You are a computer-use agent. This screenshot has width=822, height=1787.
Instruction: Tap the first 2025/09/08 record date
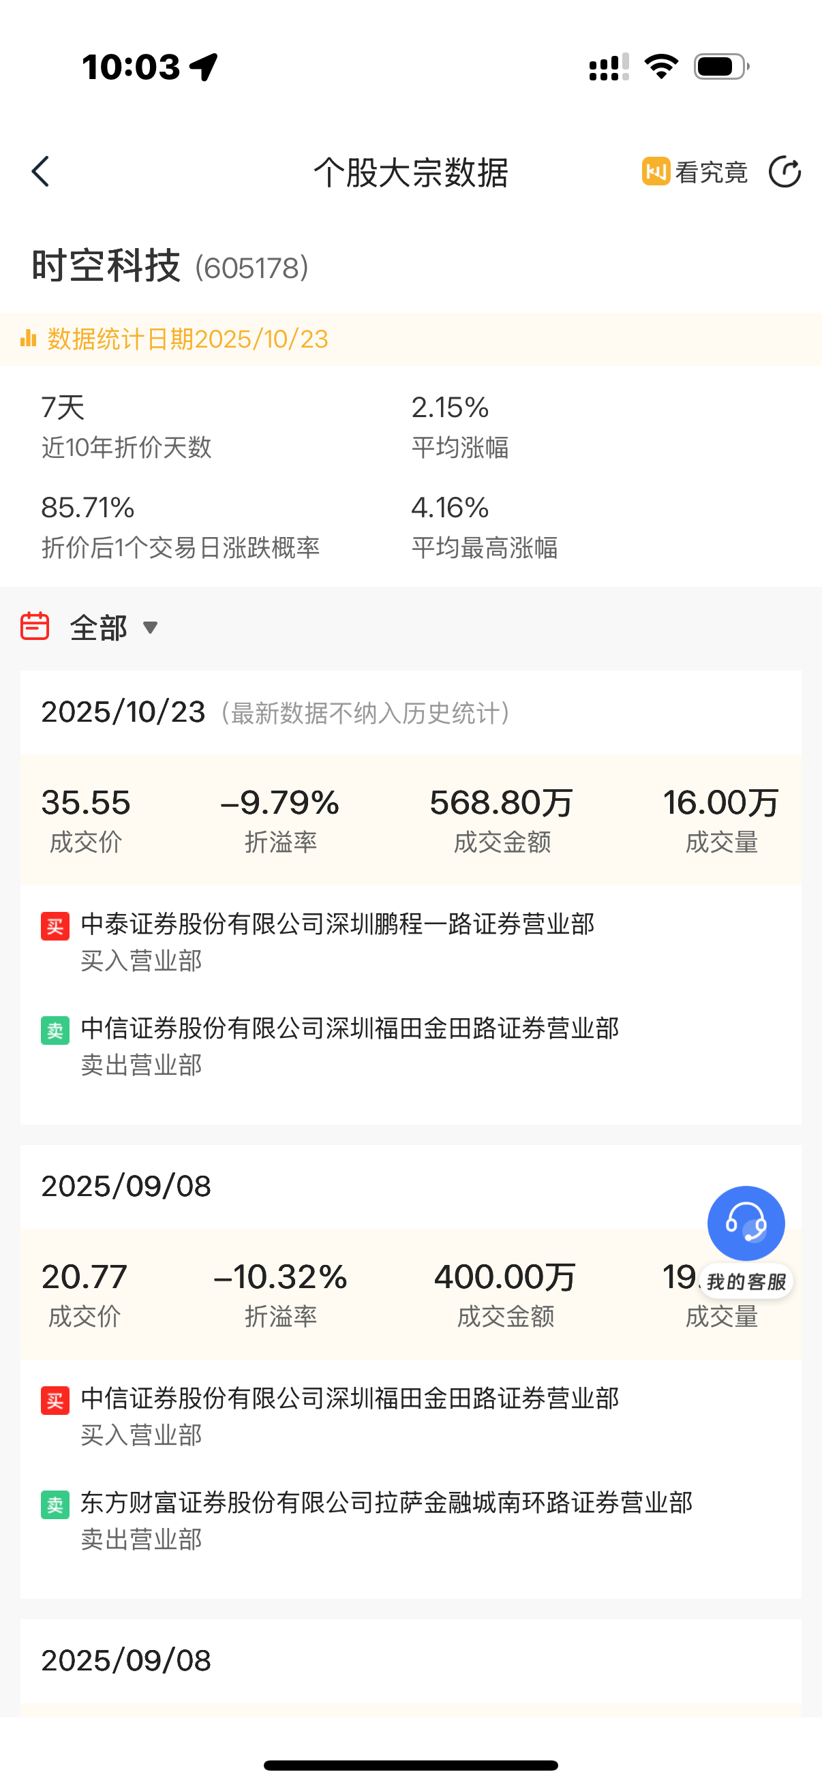pyautogui.click(x=126, y=1187)
